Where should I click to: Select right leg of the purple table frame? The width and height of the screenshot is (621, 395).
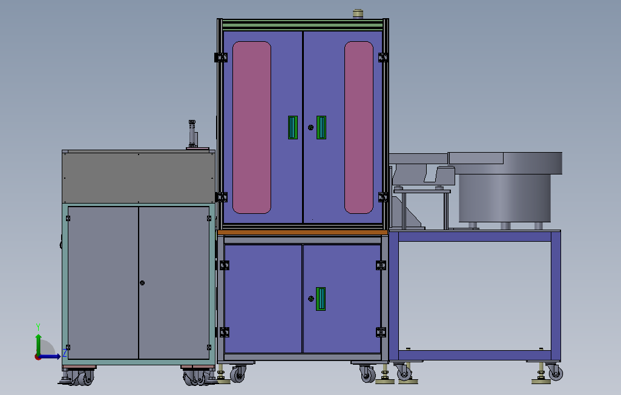tap(556, 296)
